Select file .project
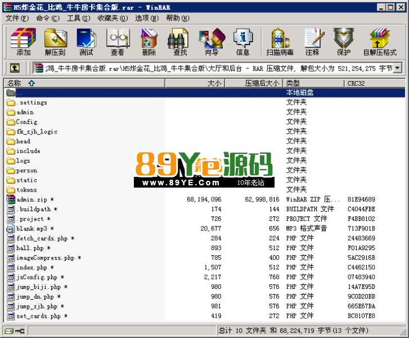The image size is (409, 338). (205, 219)
